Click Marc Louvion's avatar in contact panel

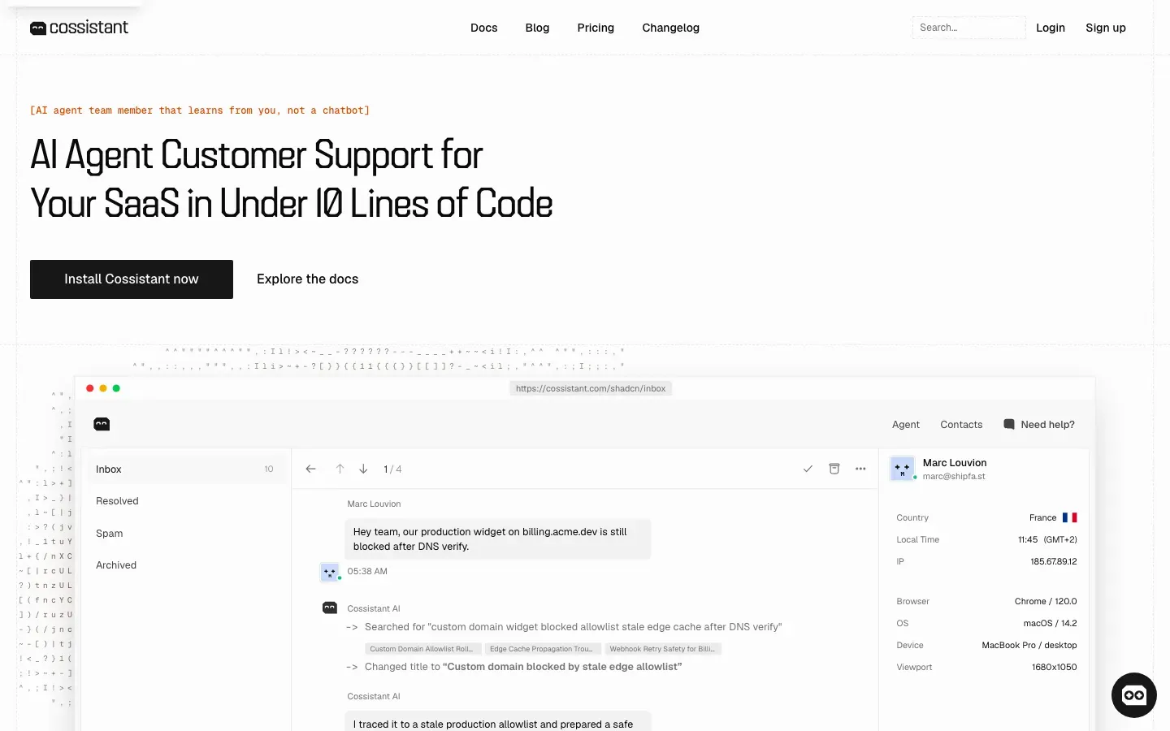(x=903, y=469)
